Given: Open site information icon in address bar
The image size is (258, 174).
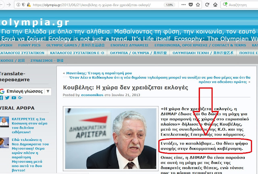Looking at the screenshot, I should 19,4.
